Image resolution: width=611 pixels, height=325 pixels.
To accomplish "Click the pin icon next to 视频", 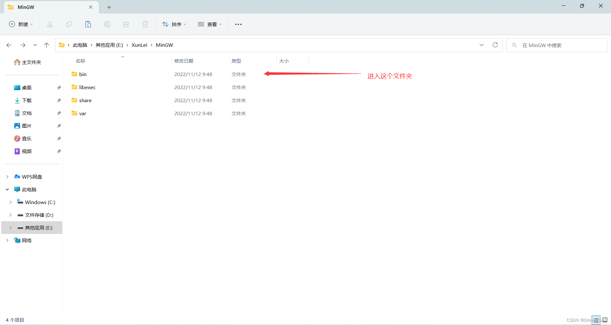I will point(59,151).
